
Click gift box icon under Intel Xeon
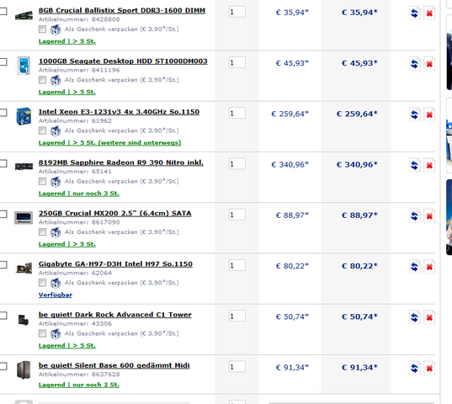(x=56, y=130)
